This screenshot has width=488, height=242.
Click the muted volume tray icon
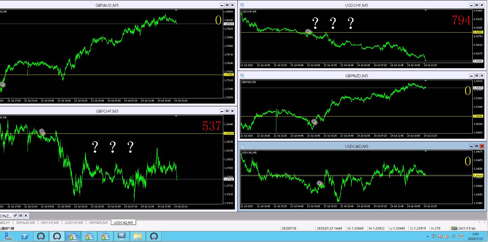pos(447,236)
